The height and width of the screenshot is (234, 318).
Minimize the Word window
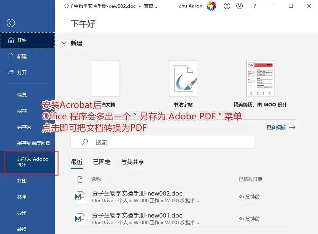click(x=273, y=6)
